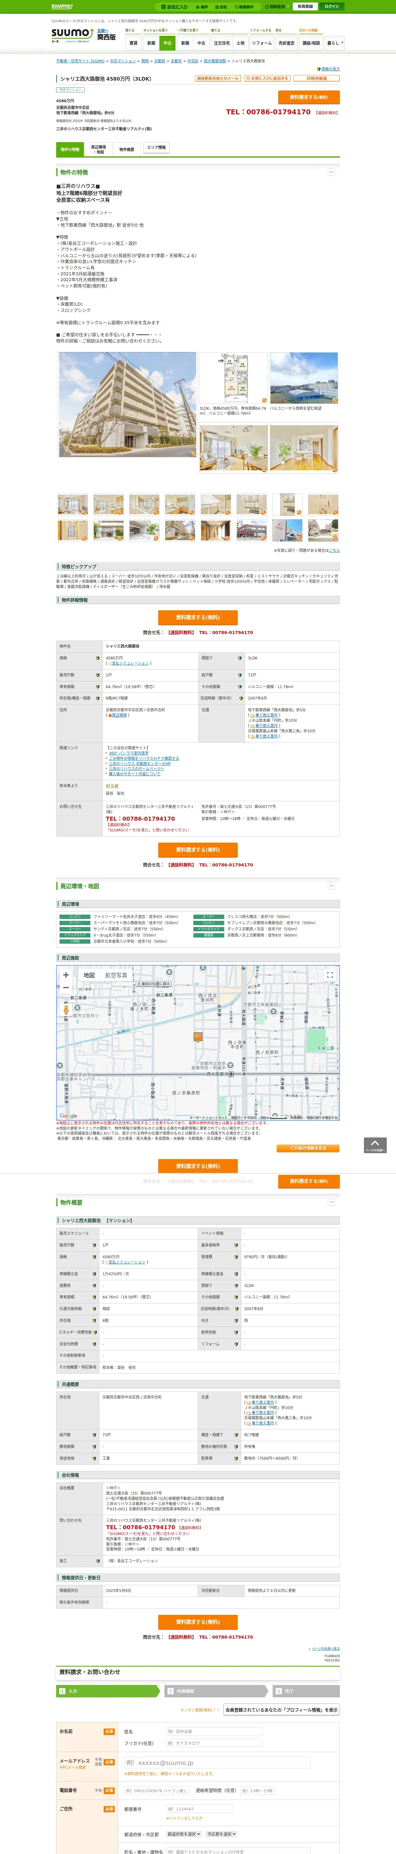
Task: Open the 土地 navigation tab
Action: (x=241, y=43)
